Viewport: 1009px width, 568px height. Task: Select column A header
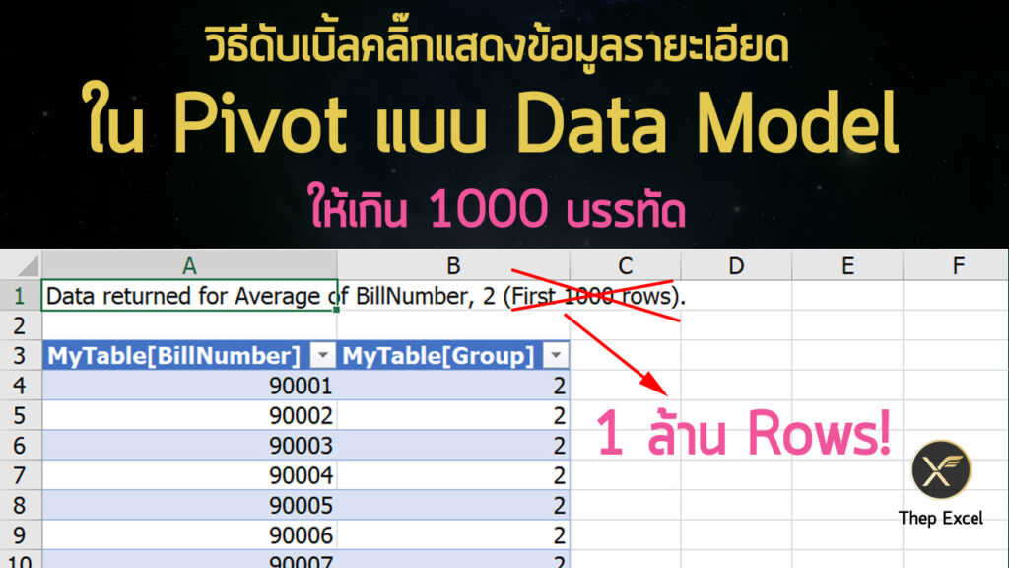tap(189, 264)
